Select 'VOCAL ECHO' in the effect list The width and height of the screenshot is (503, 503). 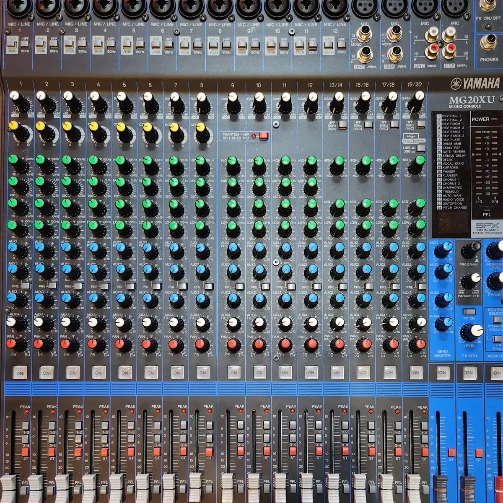click(x=450, y=163)
